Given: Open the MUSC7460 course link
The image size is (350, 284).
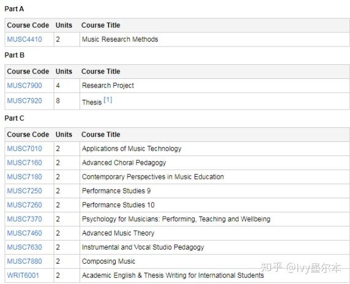Looking at the screenshot, I should [x=24, y=233].
